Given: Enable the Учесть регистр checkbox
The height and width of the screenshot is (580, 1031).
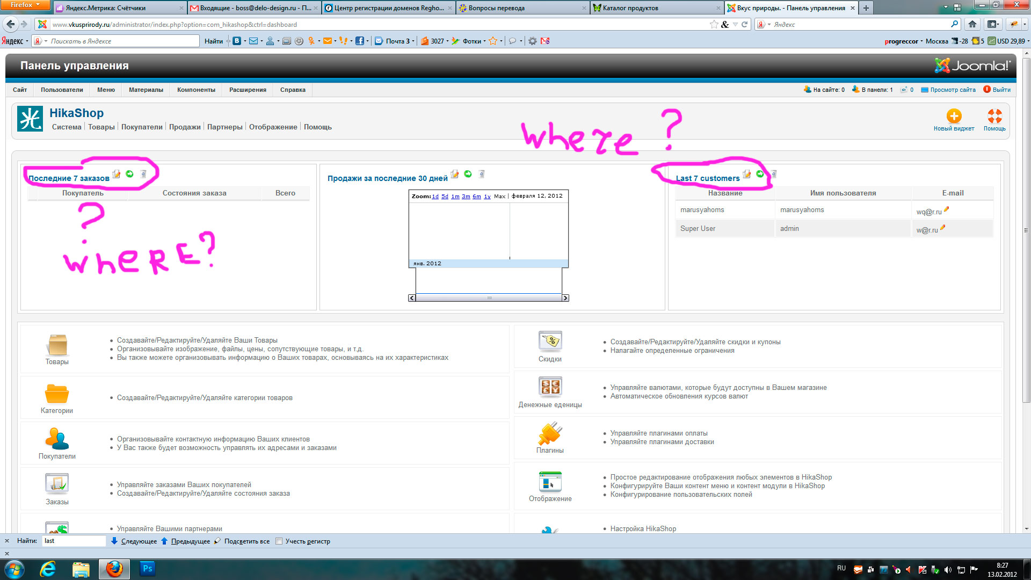Looking at the screenshot, I should point(279,541).
